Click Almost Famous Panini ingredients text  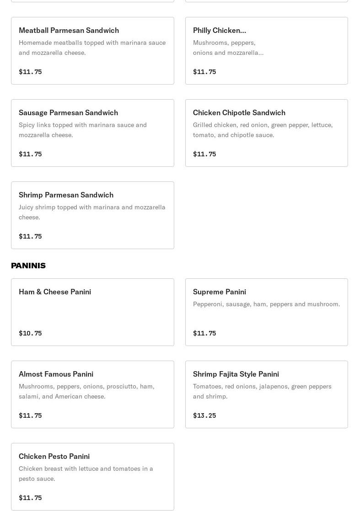click(x=86, y=391)
